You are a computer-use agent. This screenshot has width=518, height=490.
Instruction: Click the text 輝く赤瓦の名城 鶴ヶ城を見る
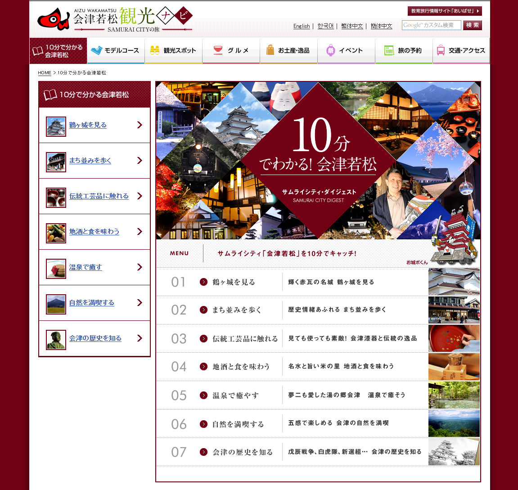pyautogui.click(x=331, y=282)
